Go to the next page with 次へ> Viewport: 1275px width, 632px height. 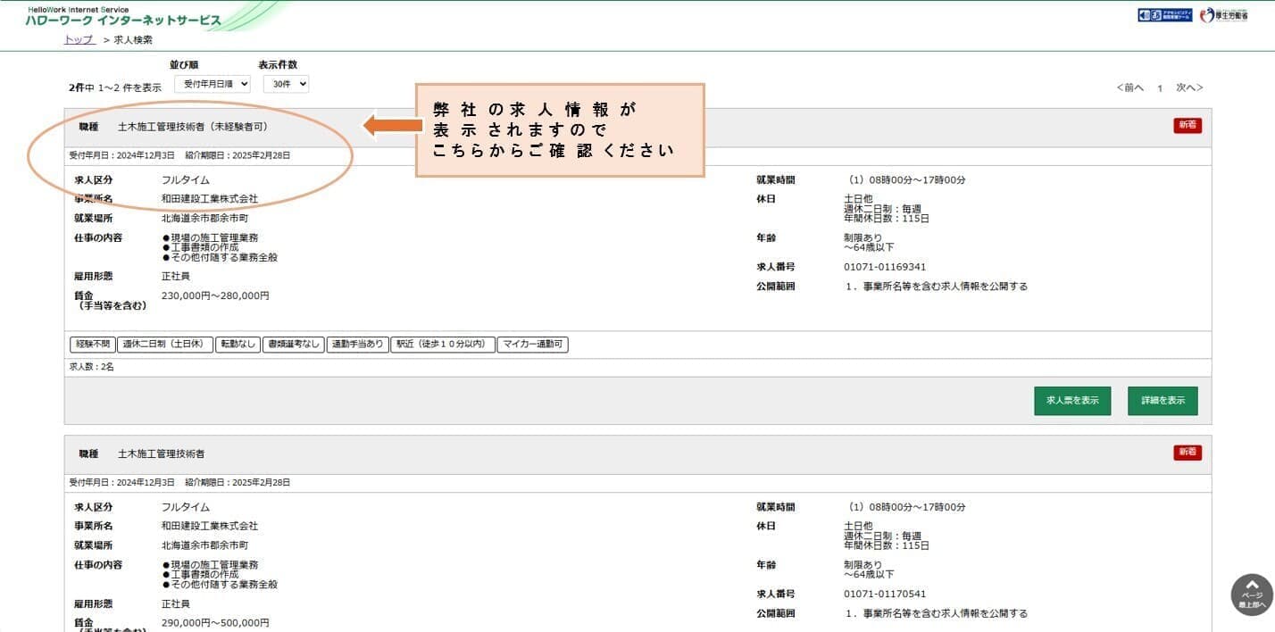coord(1189,87)
